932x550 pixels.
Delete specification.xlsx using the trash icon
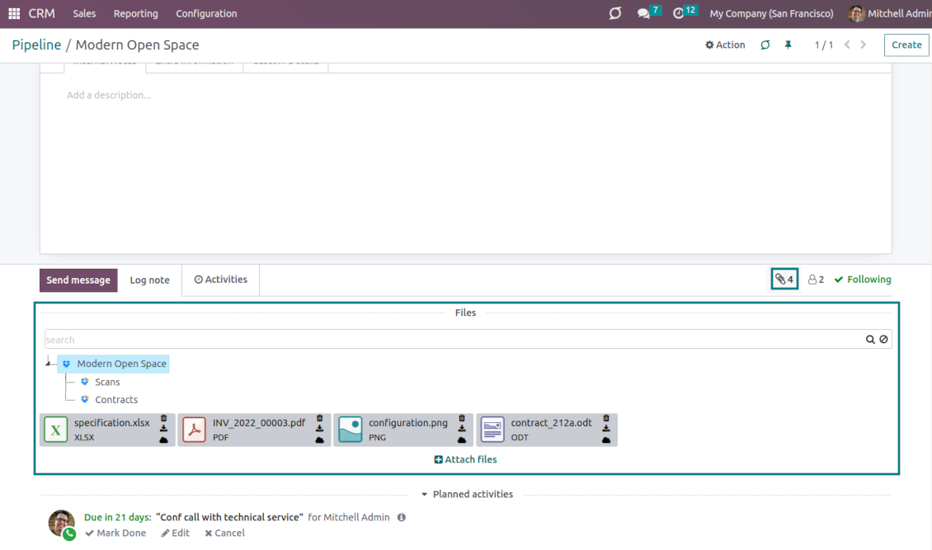163,418
